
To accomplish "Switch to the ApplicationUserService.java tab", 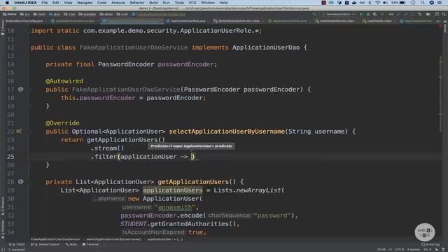I will pos(73,21).
